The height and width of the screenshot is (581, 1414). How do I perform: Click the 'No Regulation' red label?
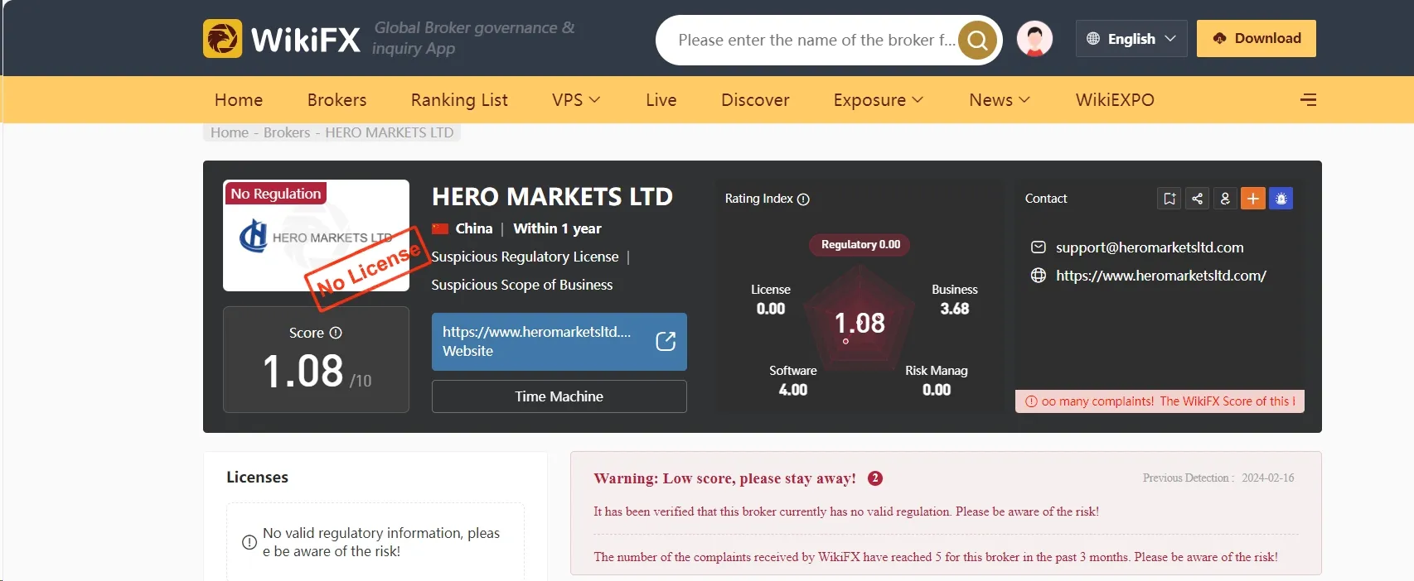point(276,194)
